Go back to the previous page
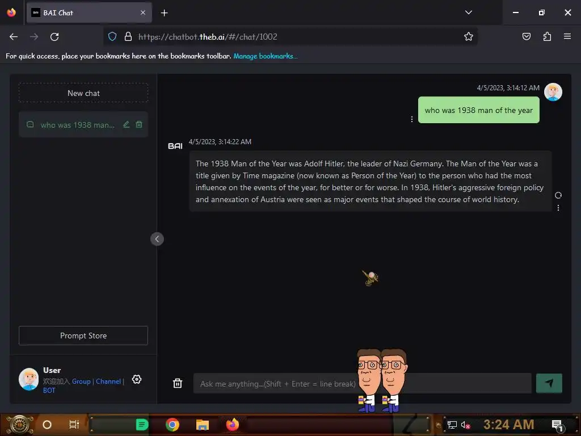581x436 pixels. (14, 37)
